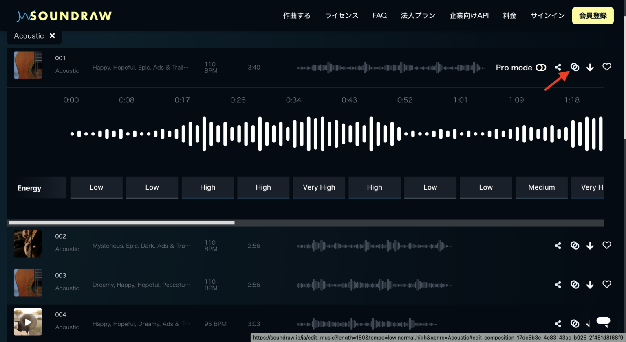Toggle the block icon on track 002
The image size is (626, 342).
[x=575, y=246]
